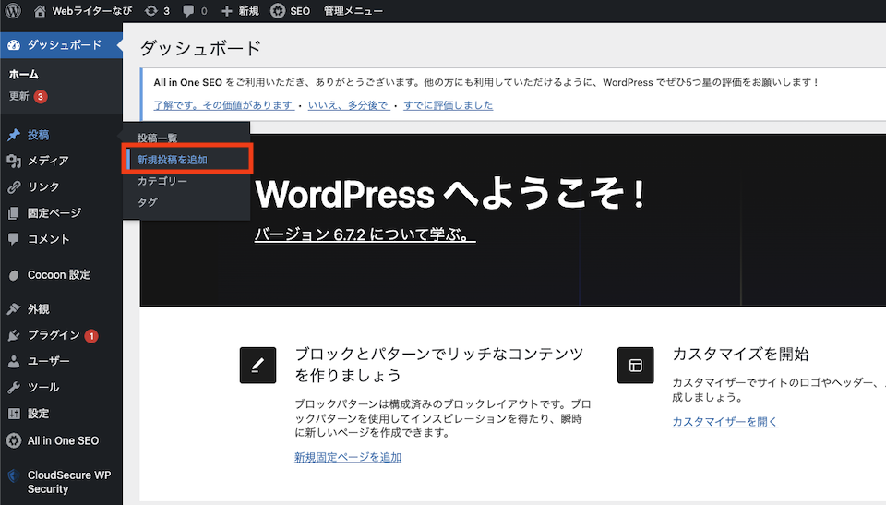This screenshot has width=886, height=505.
Task: Click the カスタマイズを開始 heading
Action: tap(740, 354)
